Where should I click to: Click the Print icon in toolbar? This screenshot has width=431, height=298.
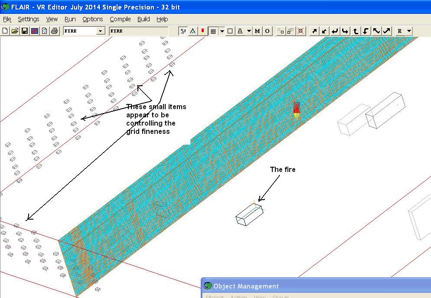54,31
